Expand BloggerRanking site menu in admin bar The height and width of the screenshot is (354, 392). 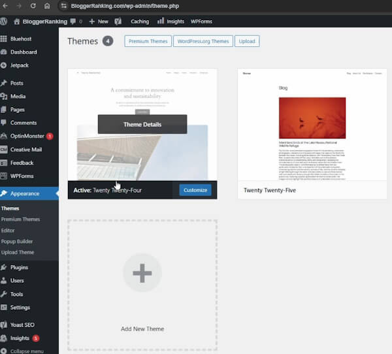click(40, 21)
